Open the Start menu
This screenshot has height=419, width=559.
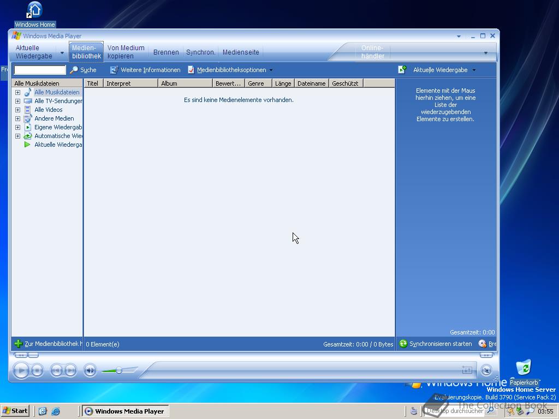point(15,411)
